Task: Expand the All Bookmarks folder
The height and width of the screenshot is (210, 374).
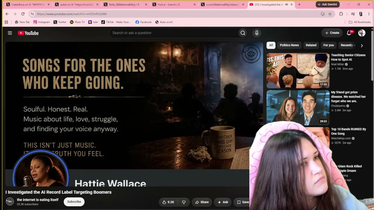Action: [360, 22]
